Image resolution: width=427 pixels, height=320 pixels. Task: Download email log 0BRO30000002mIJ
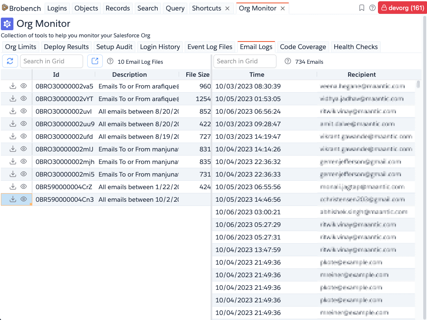pos(13,149)
